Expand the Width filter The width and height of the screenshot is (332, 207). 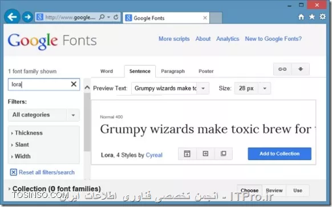pos(21,156)
